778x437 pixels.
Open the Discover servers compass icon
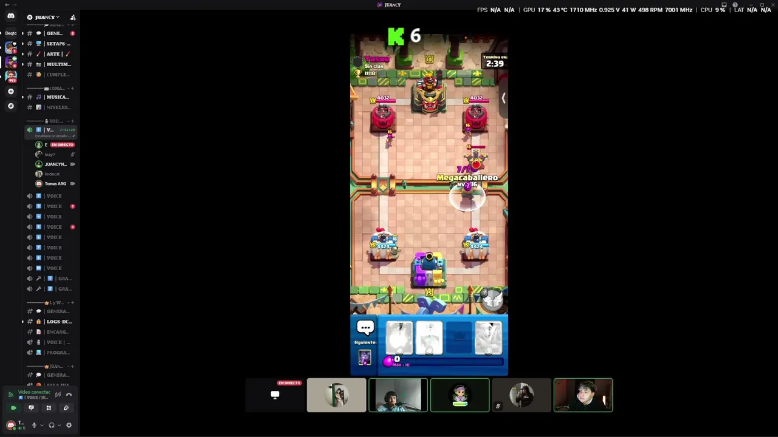click(10, 106)
